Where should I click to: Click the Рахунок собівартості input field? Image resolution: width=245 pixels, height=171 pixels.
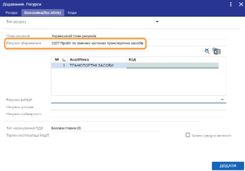click(138, 114)
